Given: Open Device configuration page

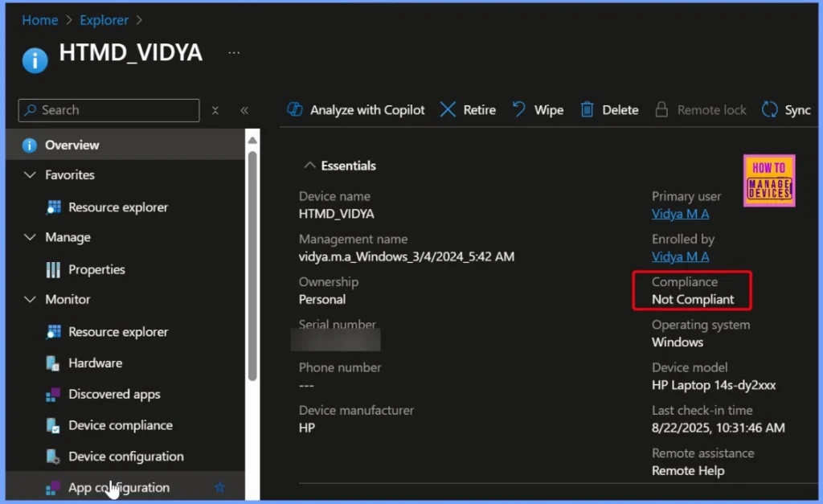Looking at the screenshot, I should coord(125,457).
